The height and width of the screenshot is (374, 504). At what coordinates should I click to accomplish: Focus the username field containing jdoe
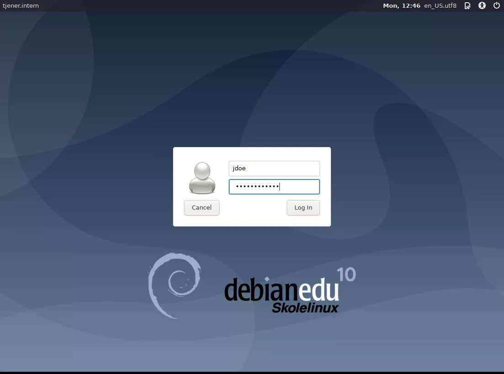[274, 169]
